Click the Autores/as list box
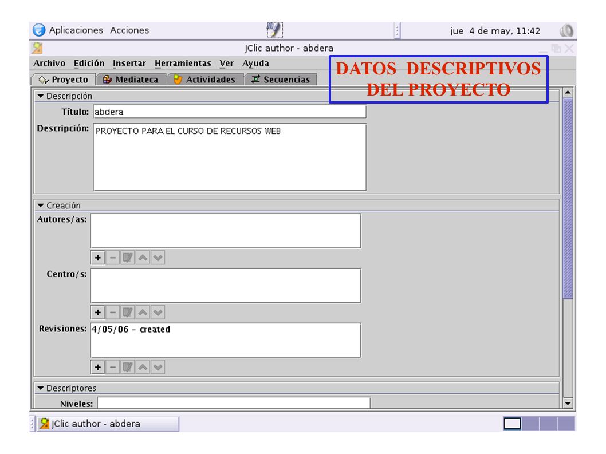The height and width of the screenshot is (454, 606). 226,231
